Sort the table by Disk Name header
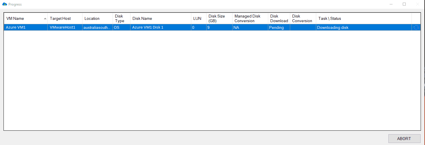The width and height of the screenshot is (425, 145). (142, 18)
